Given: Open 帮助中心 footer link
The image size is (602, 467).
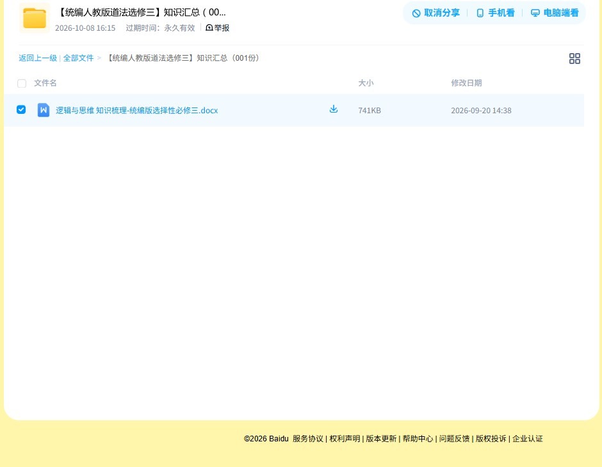Looking at the screenshot, I should click(x=418, y=439).
